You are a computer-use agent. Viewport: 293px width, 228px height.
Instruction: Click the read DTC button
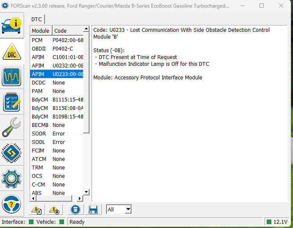[36, 209]
